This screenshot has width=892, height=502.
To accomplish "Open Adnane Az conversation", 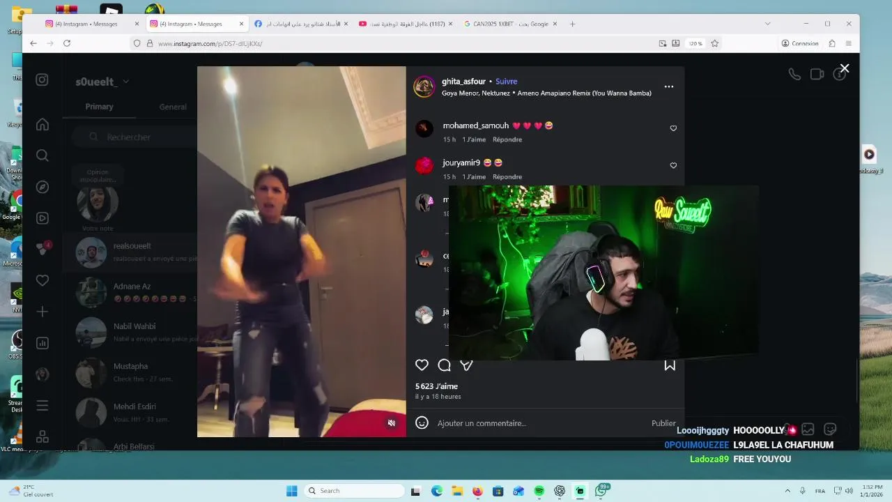I will 130,292.
